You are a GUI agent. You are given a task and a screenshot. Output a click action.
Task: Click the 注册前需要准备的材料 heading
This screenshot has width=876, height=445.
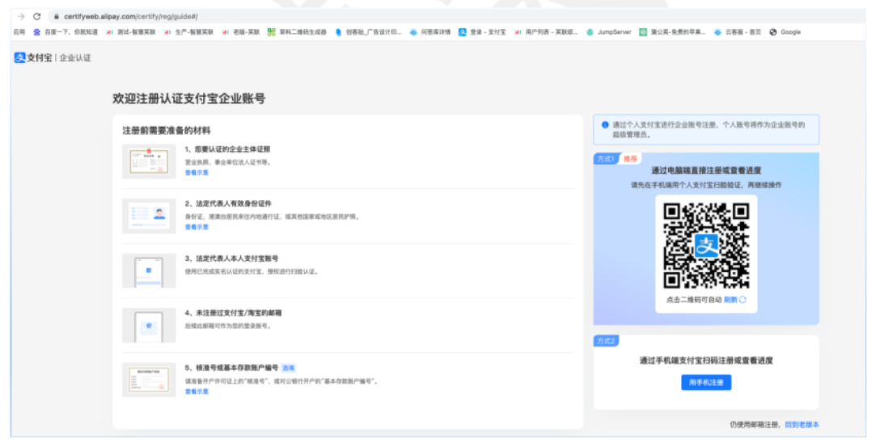167,131
